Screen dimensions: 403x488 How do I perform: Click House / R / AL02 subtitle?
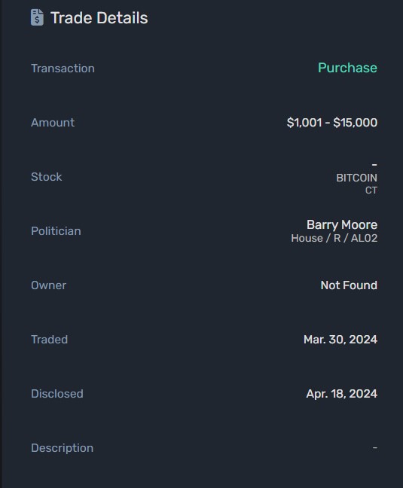[334, 238]
